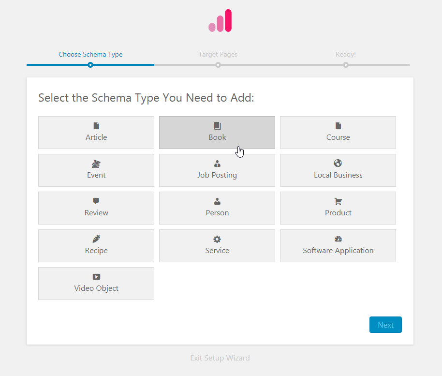
Task: Select the Book schema icon
Action: (x=217, y=126)
